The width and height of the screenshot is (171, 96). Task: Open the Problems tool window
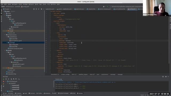(18, 93)
